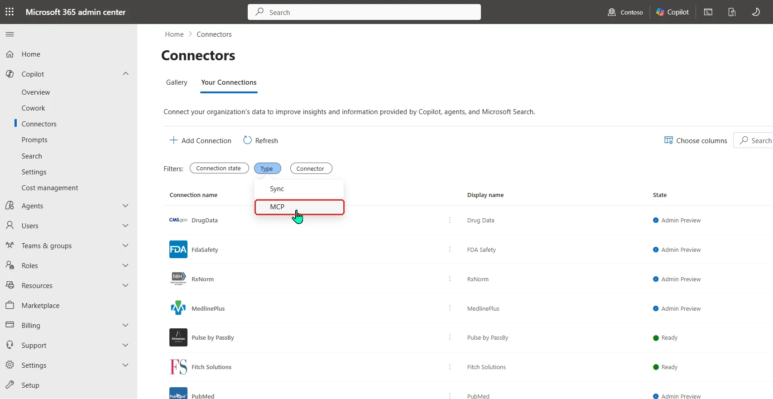Image resolution: width=773 pixels, height=399 pixels.
Task: Open Cost management in sidebar
Action: 50,188
